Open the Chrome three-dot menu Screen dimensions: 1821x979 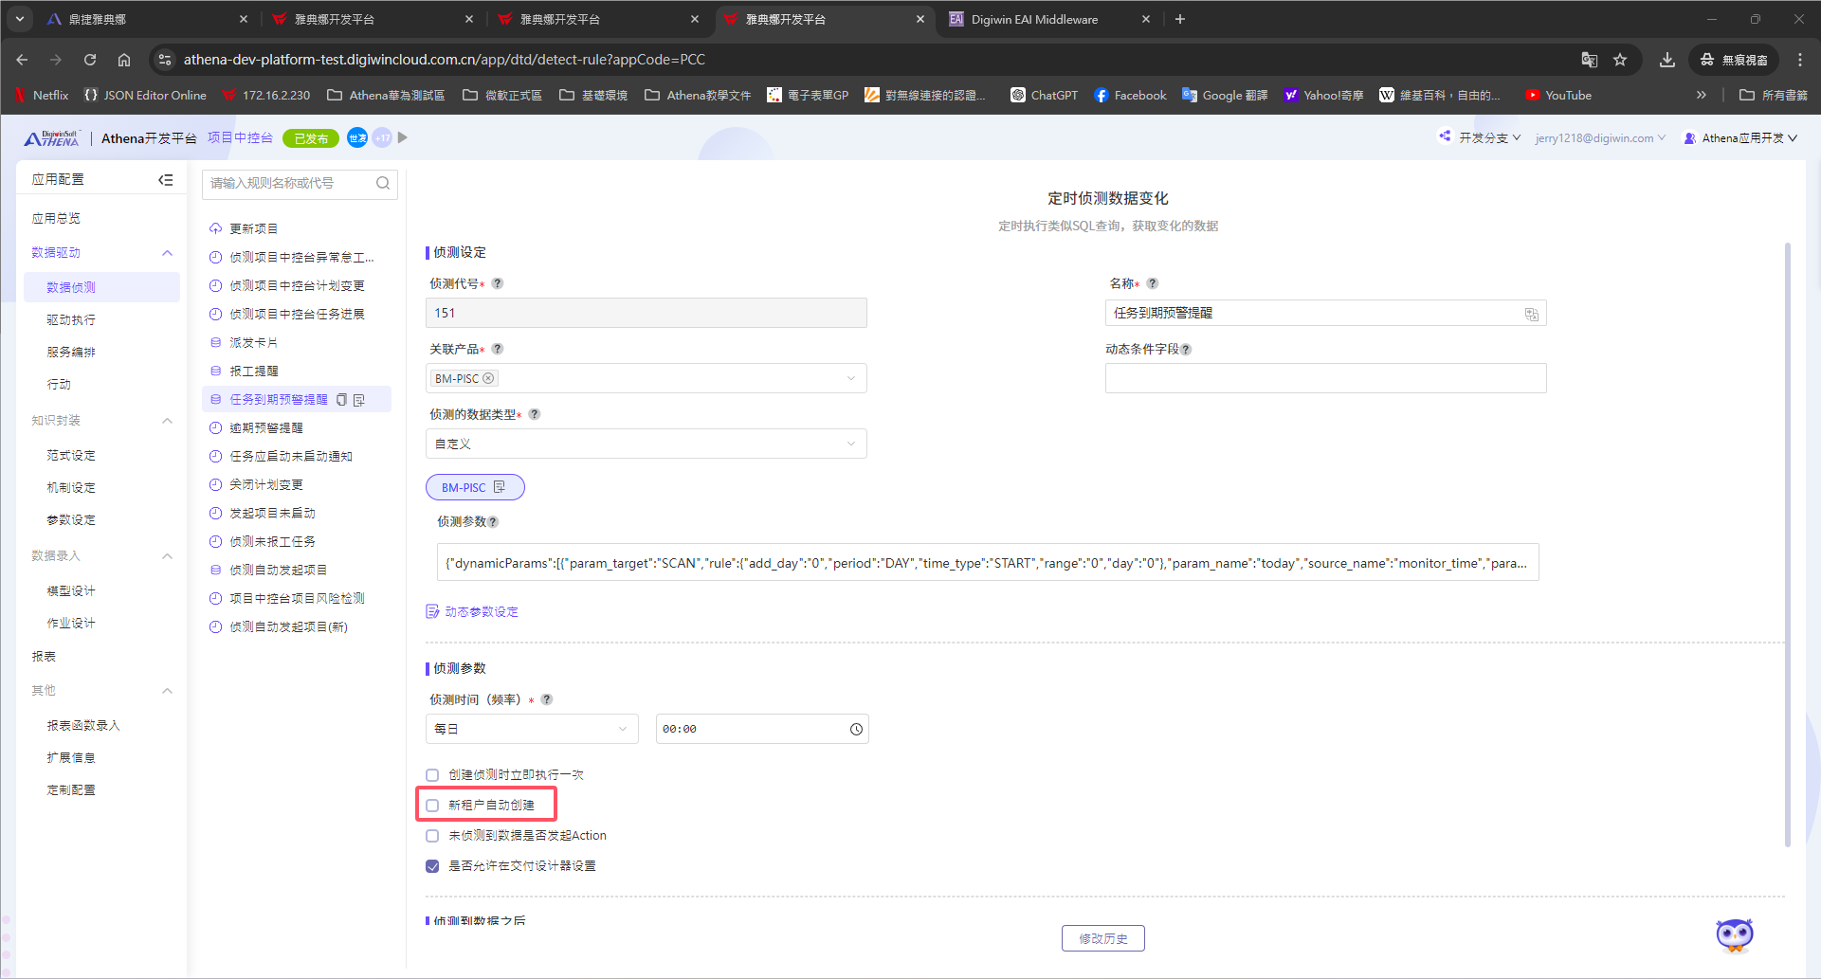click(1800, 60)
